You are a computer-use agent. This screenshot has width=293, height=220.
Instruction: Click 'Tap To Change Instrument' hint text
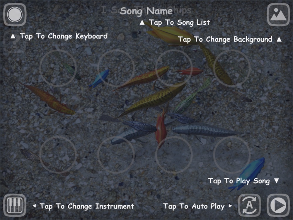(x=87, y=206)
